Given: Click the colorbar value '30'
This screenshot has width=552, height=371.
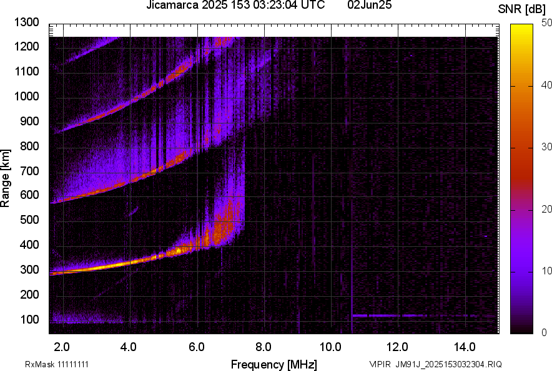Looking at the screenshot, I should coord(546,147).
